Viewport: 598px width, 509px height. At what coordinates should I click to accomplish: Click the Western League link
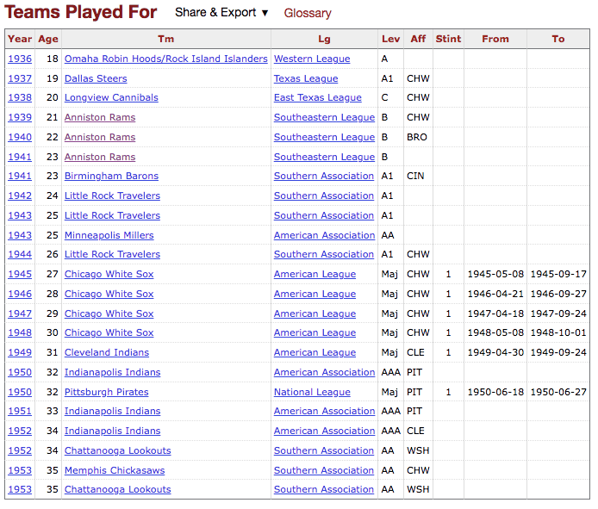(312, 59)
